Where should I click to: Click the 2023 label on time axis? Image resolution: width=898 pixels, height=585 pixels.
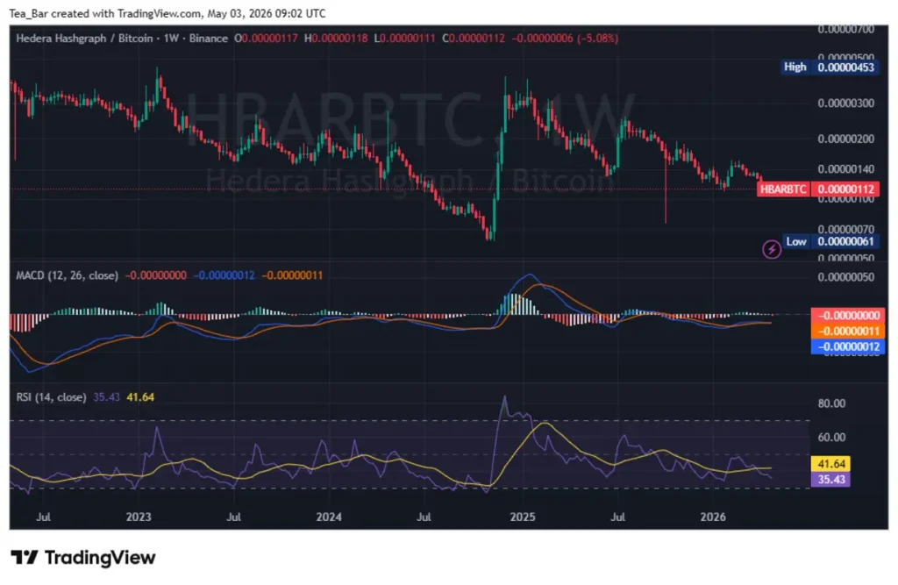coord(138,517)
